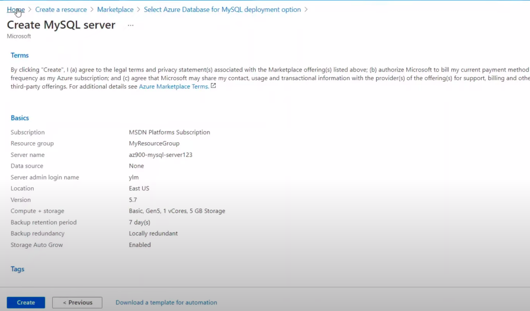Download a template for automation
This screenshot has width=530, height=311.
click(166, 303)
